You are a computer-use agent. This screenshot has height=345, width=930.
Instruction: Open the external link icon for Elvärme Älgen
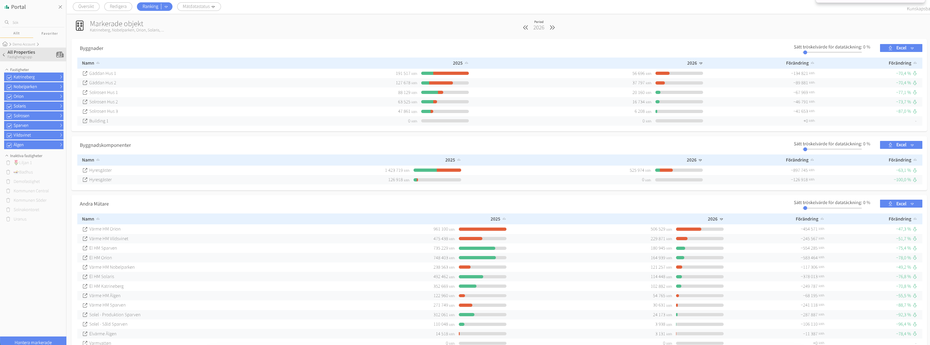pos(85,334)
